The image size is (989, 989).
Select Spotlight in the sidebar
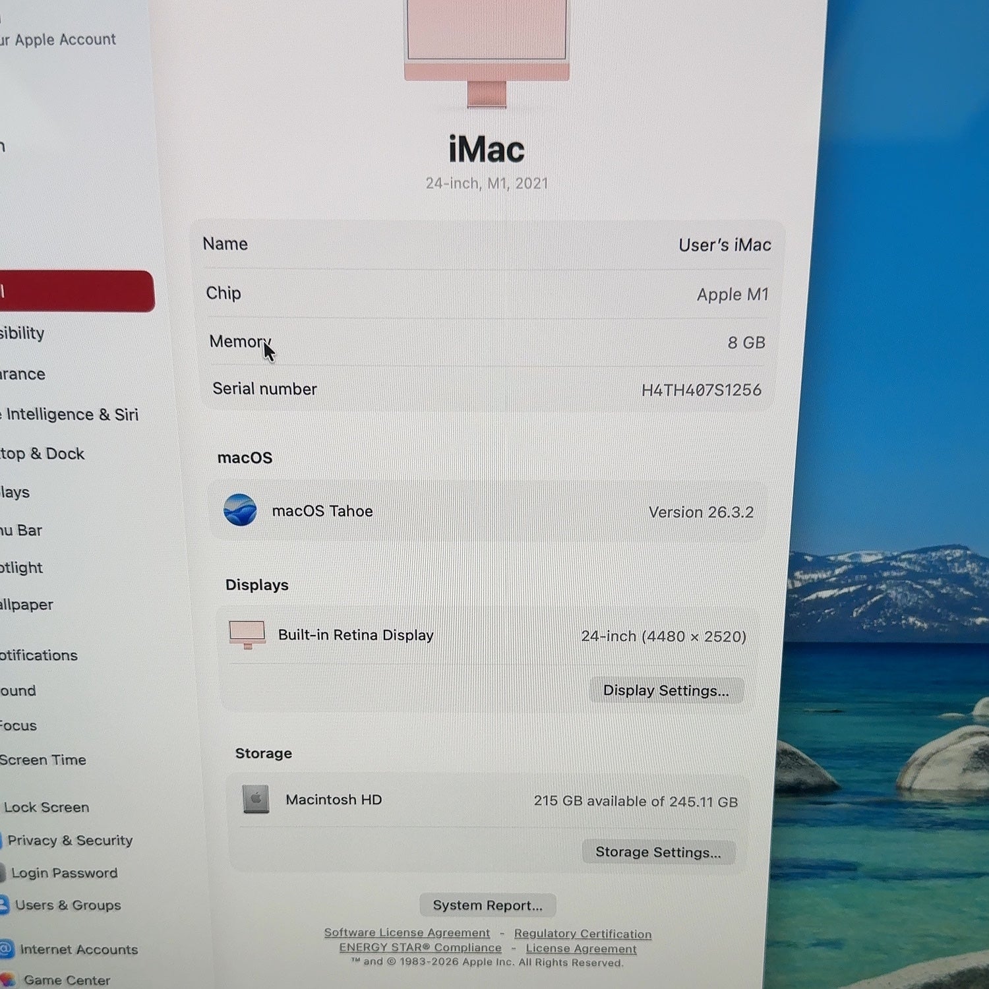(x=22, y=568)
